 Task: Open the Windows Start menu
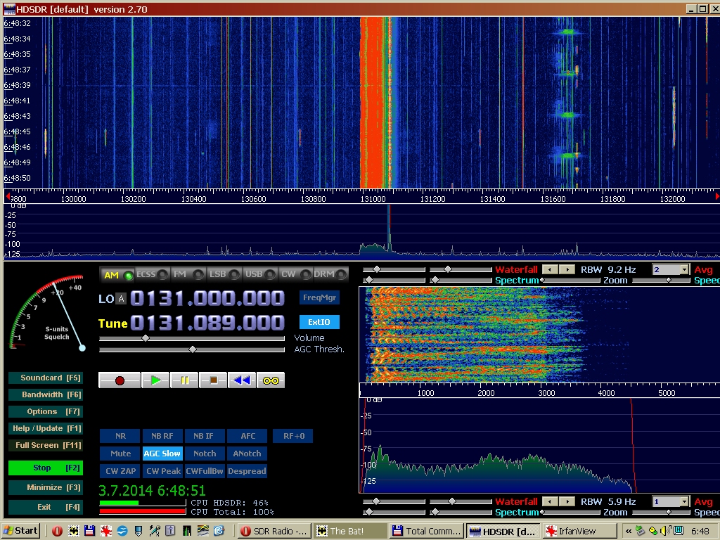point(20,531)
